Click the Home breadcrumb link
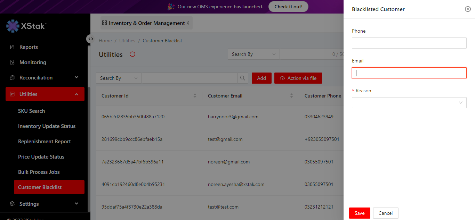 click(105, 41)
